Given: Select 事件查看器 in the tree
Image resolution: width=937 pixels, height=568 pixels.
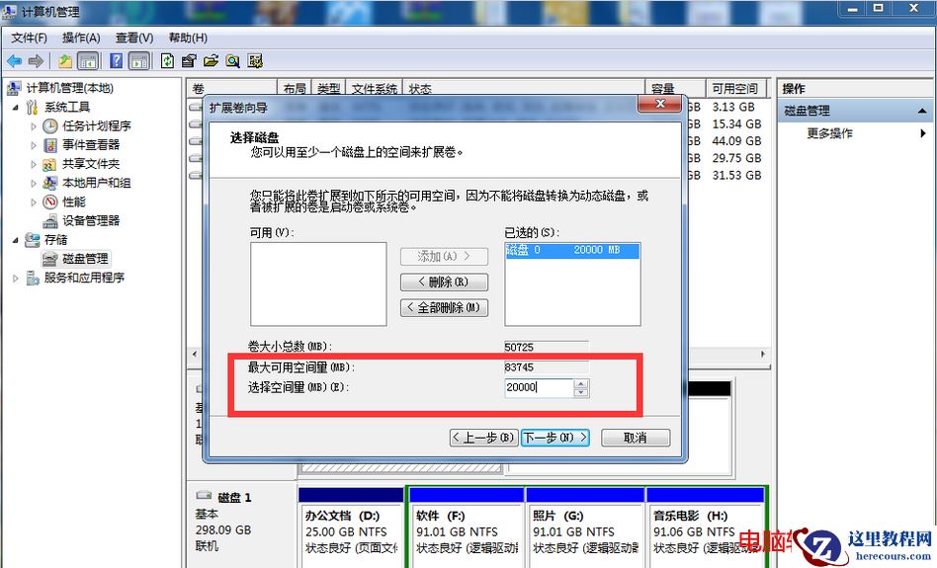Looking at the screenshot, I should click(x=91, y=144).
